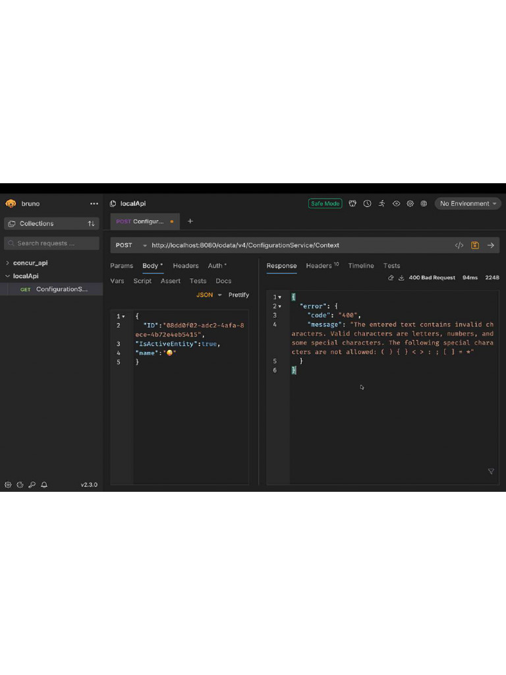
Task: Open the Assert tab
Action: click(x=171, y=281)
